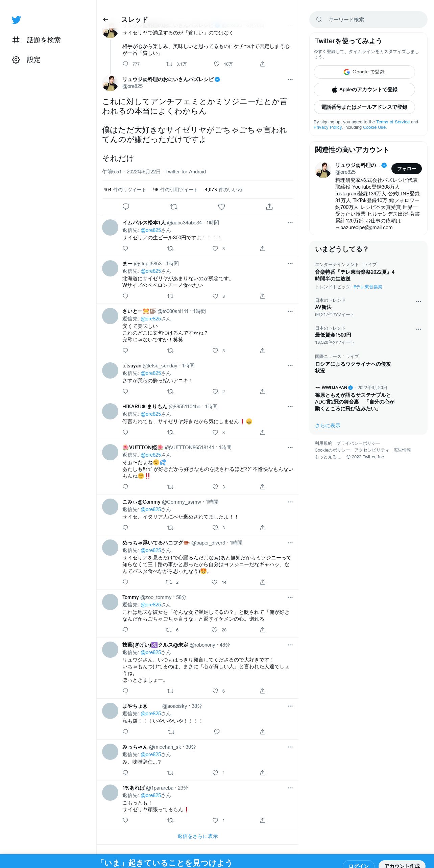Like the reply from イムパルス松本1人
Screen dimensions: 434x868
coord(215,248)
